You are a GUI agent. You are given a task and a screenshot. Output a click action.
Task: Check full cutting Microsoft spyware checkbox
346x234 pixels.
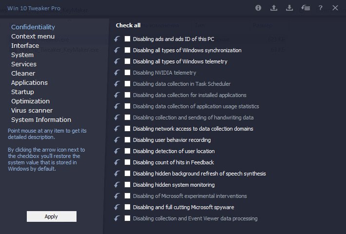[x=127, y=207]
